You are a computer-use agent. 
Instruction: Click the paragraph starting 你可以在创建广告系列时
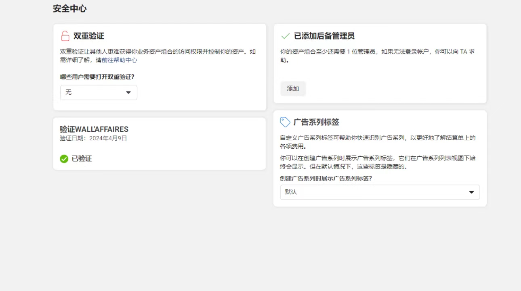tap(378, 162)
